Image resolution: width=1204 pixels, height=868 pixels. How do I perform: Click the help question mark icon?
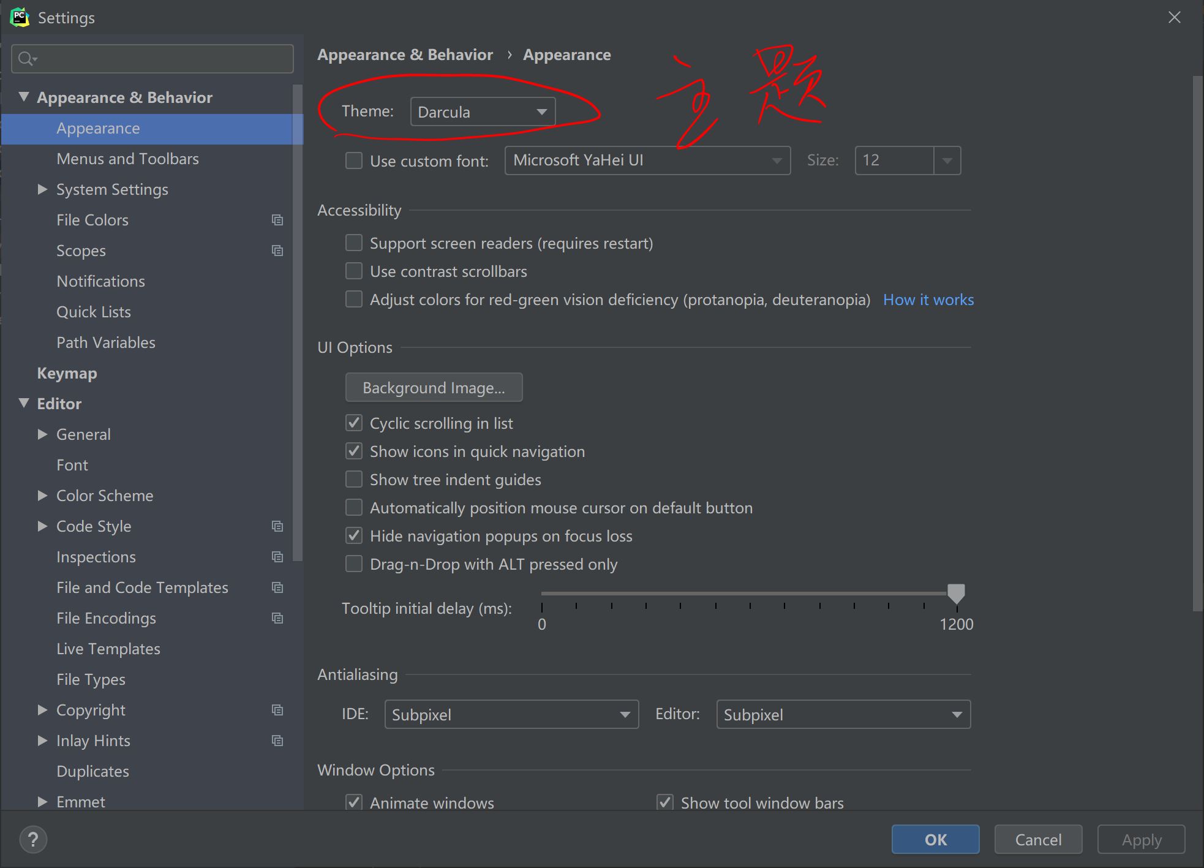(x=33, y=839)
